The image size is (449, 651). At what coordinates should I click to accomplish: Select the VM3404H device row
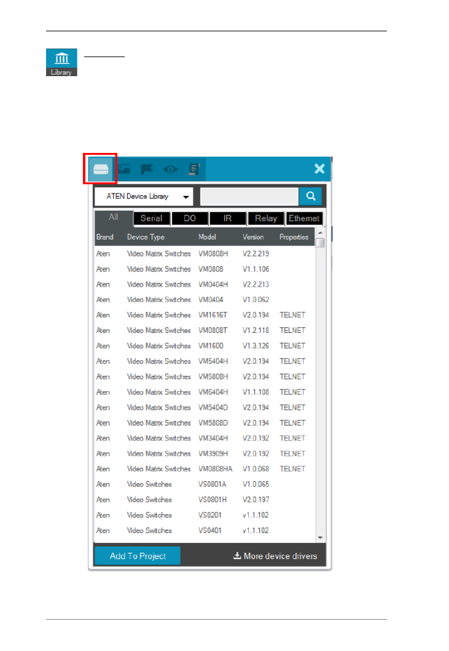[205, 438]
